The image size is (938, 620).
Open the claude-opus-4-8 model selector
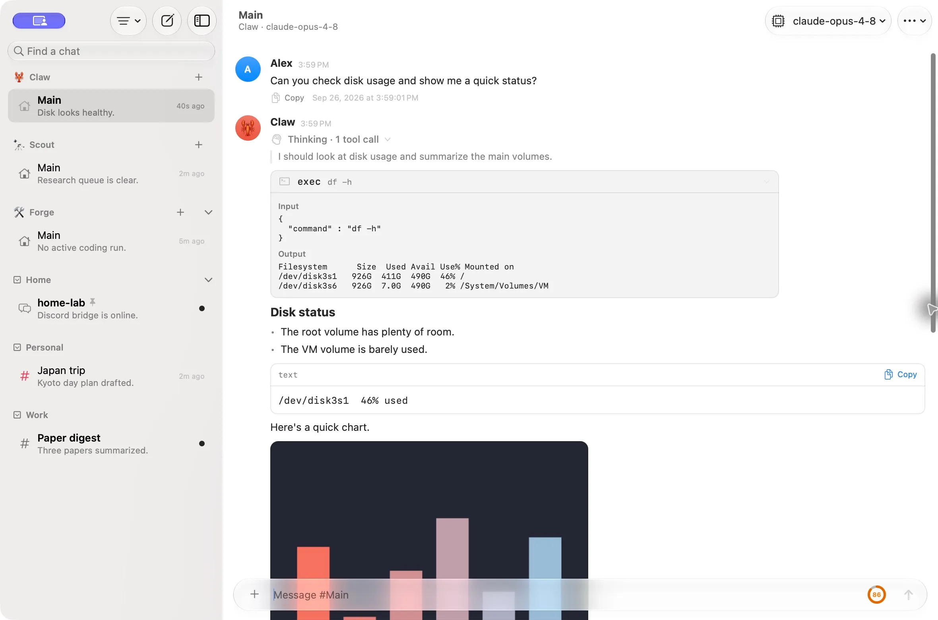pyautogui.click(x=828, y=21)
